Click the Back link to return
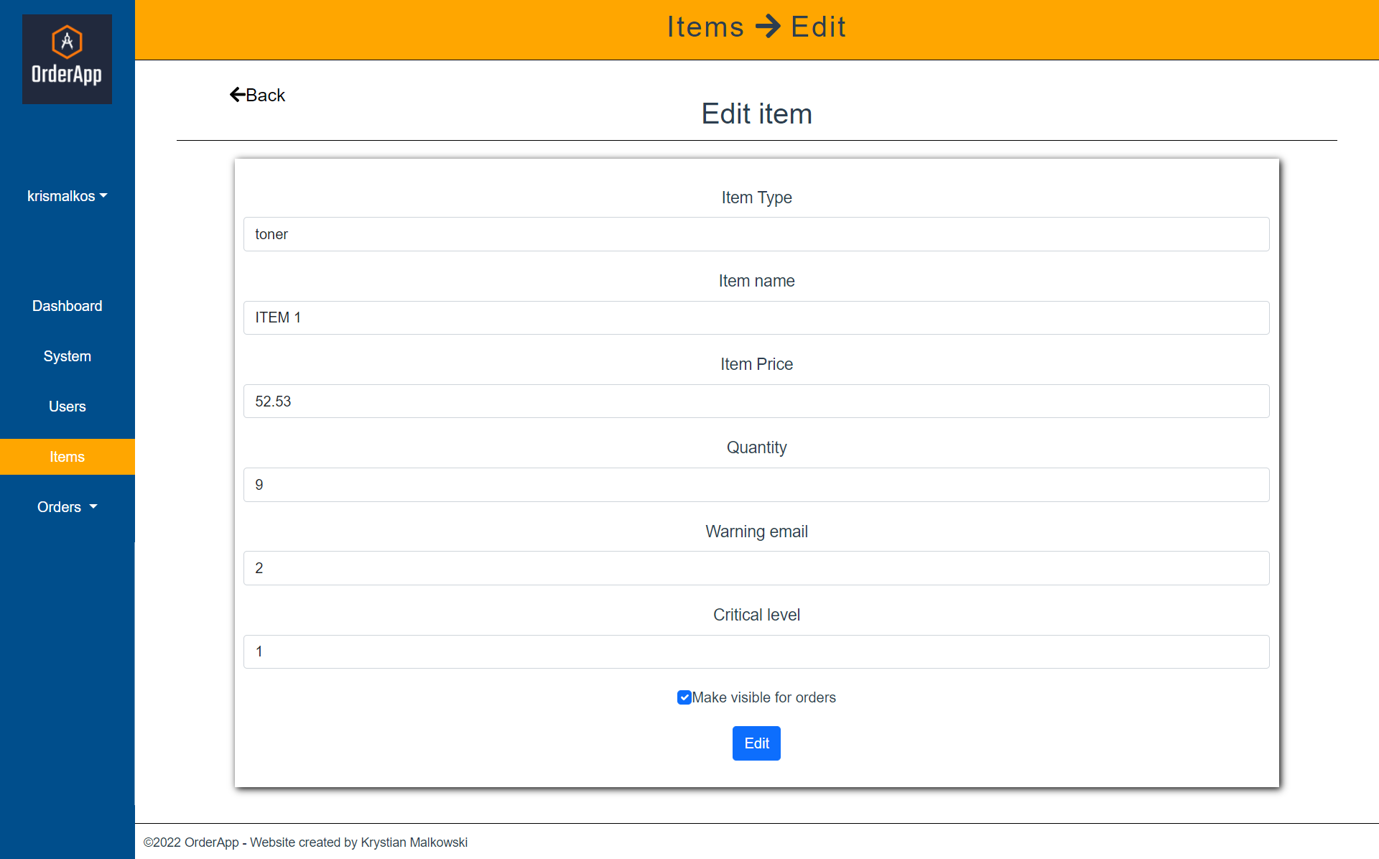Image resolution: width=1379 pixels, height=859 pixels. (x=258, y=95)
